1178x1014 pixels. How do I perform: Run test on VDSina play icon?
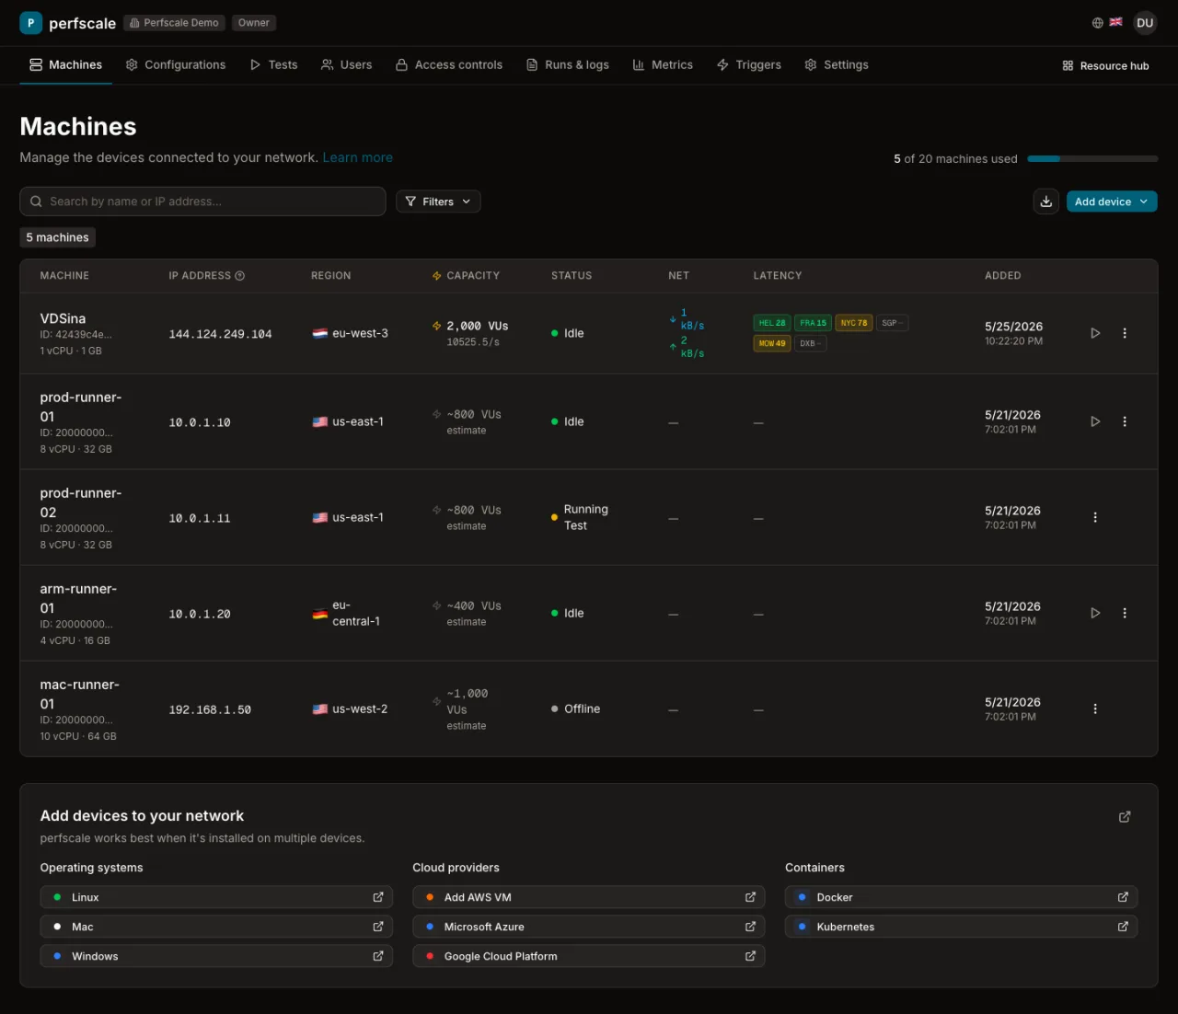1095,333
